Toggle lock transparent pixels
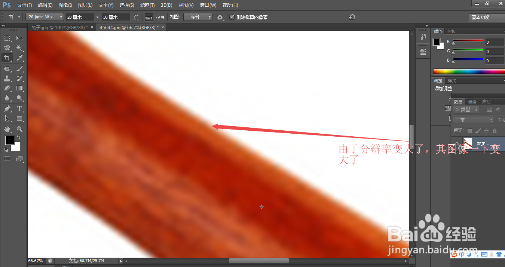 point(470,131)
